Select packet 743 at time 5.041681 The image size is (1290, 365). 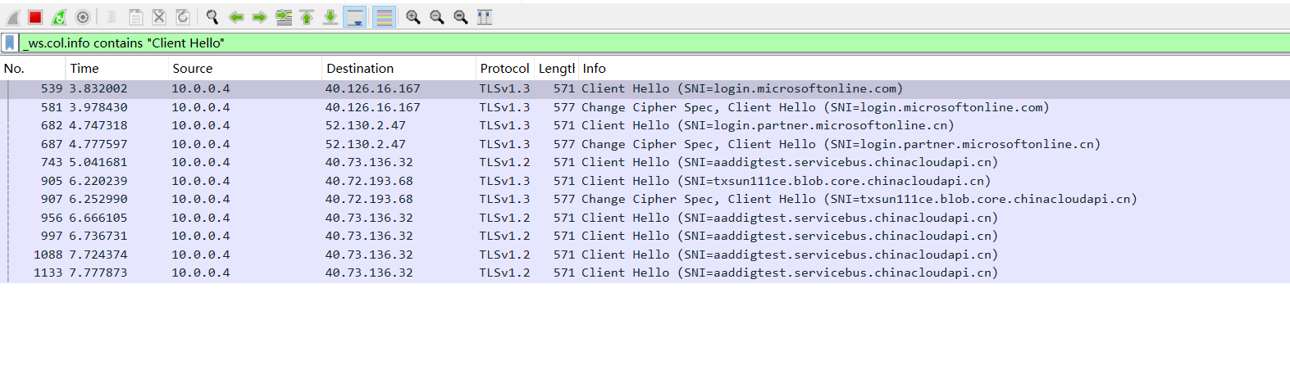tap(645, 162)
